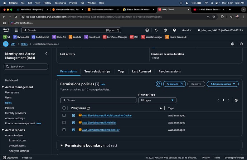
Task: Open the Last Accessed tab
Action: (x=141, y=71)
